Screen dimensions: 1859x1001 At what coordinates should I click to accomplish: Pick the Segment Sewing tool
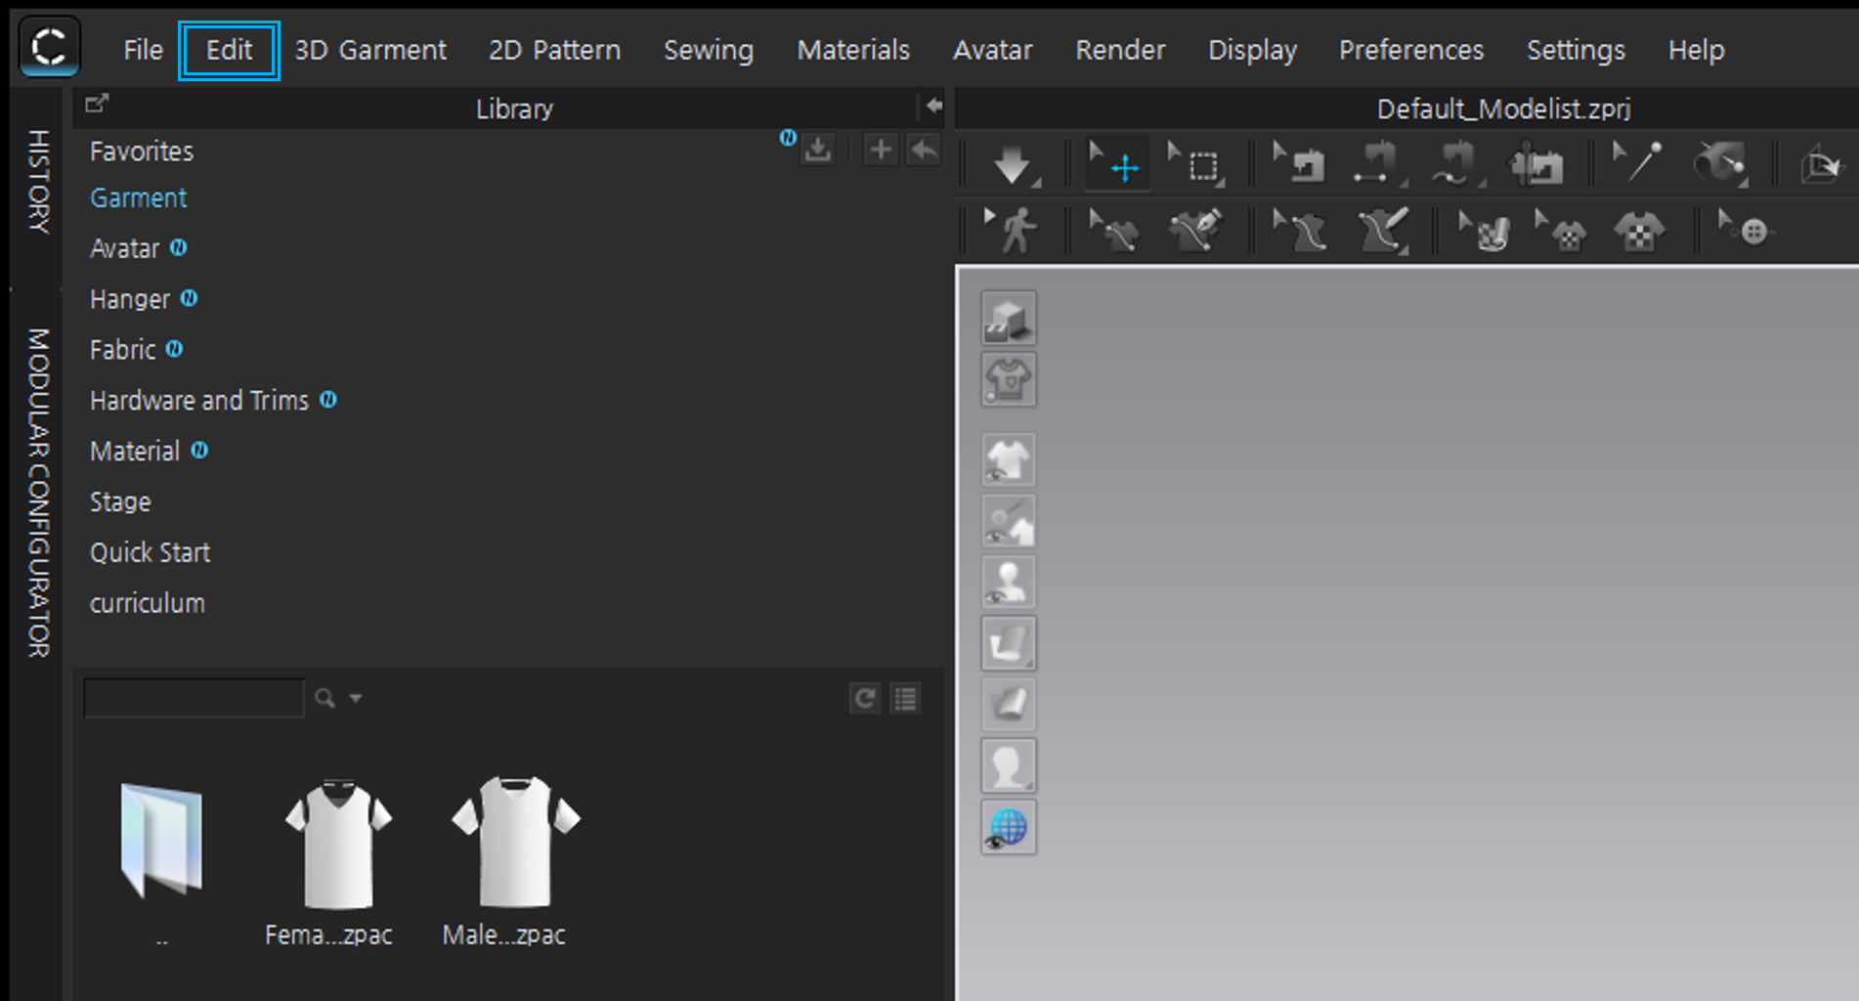pos(1379,164)
